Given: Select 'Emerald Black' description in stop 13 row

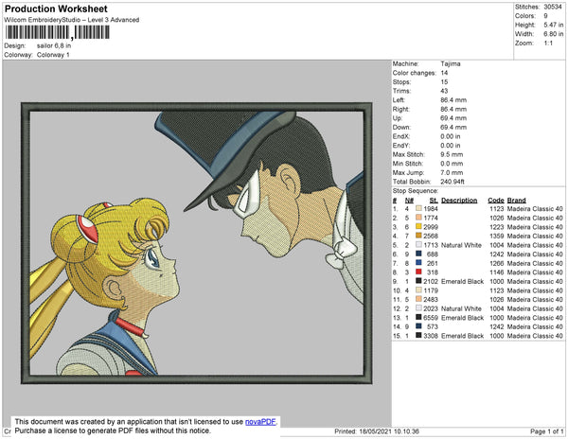Looking at the screenshot, I should [463, 317].
